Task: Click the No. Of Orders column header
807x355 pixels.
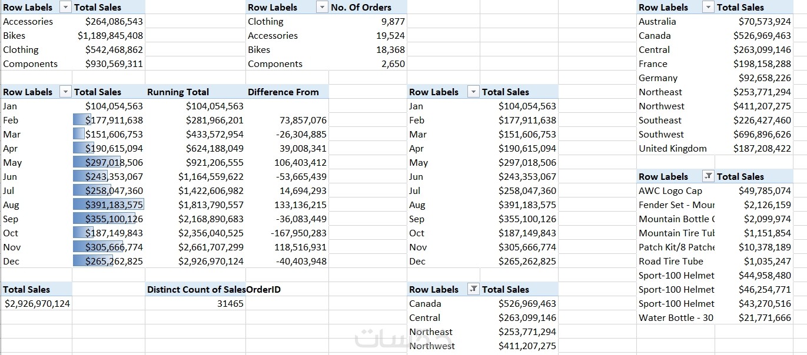Action: tap(361, 7)
